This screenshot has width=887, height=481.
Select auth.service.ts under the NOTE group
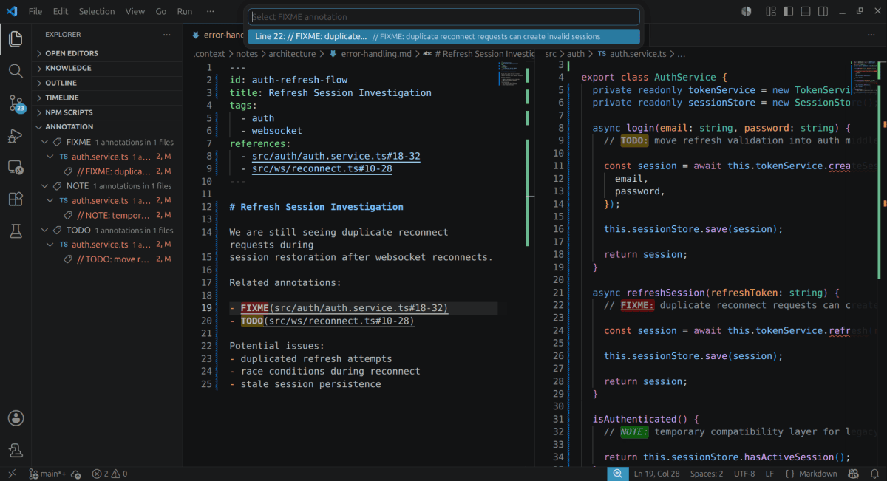[x=100, y=200]
